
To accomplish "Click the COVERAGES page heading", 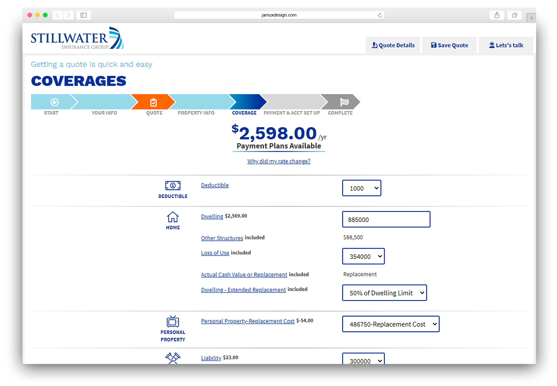I will coord(79,81).
